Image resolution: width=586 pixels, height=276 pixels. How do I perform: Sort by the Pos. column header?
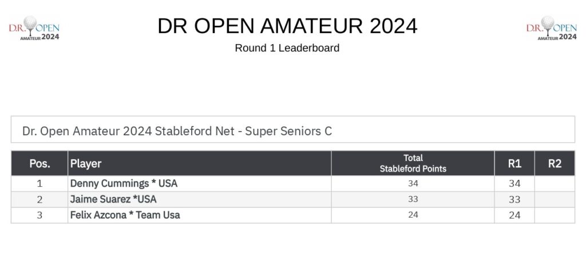pyautogui.click(x=39, y=163)
